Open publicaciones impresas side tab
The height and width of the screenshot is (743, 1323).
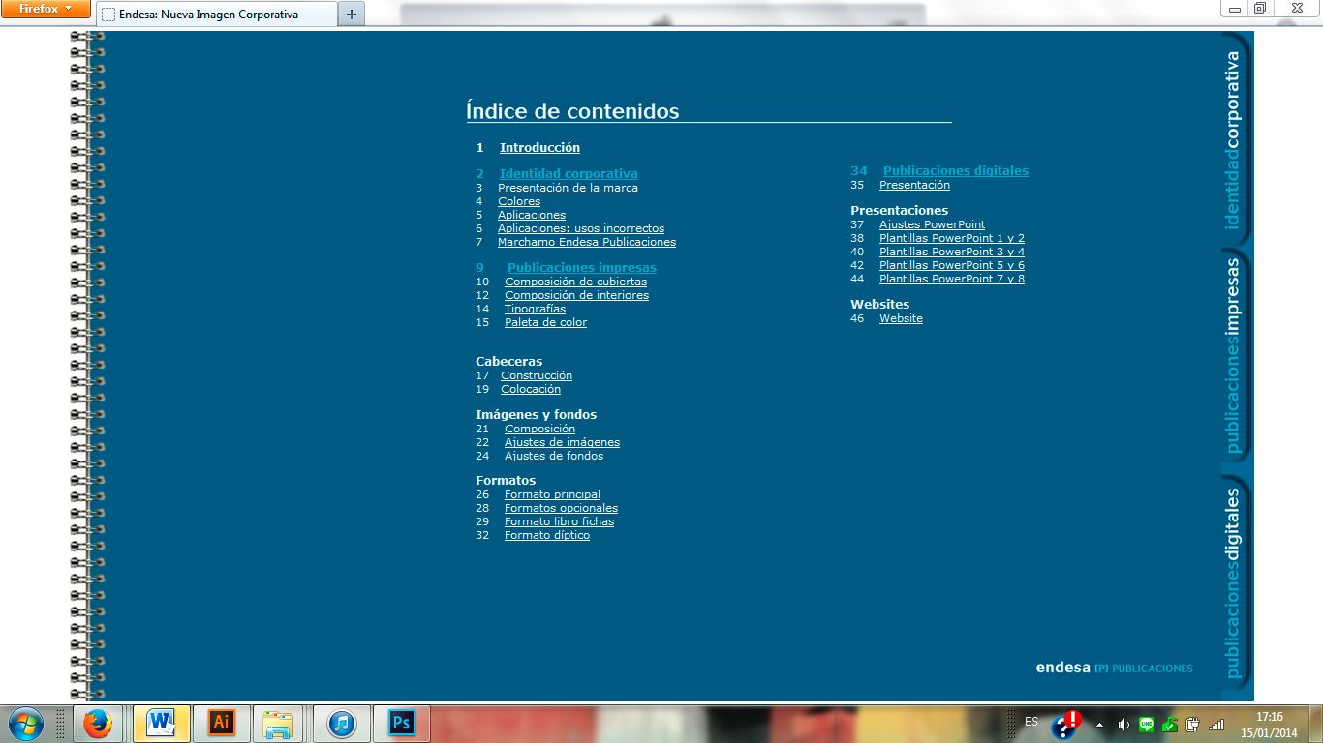[x=1233, y=355]
